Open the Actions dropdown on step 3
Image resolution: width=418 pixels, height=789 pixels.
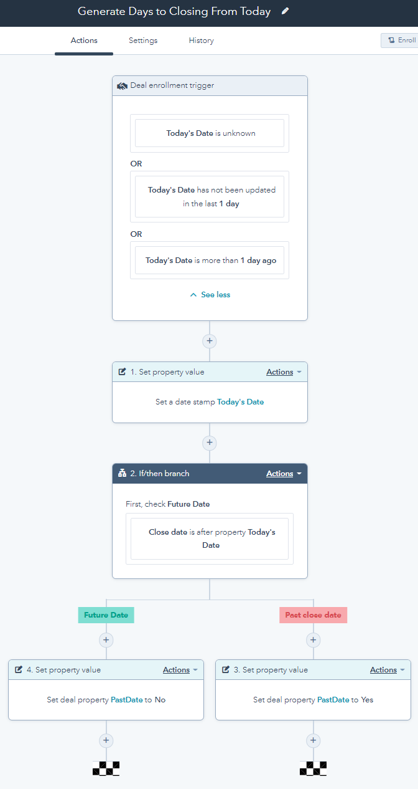click(383, 669)
